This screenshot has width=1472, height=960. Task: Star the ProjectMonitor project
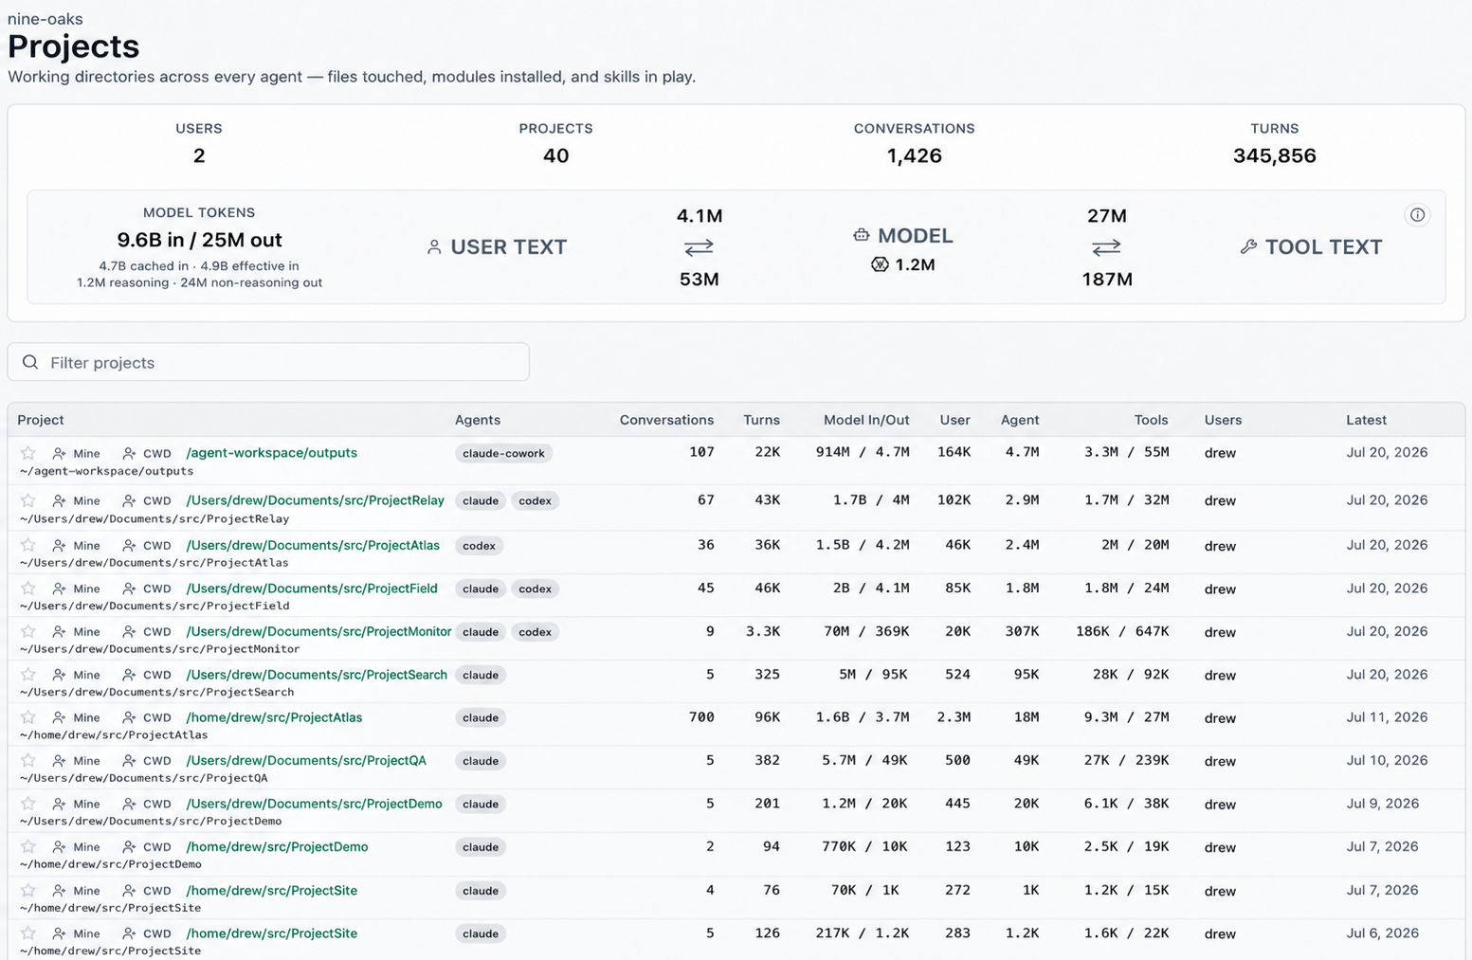pos(28,631)
